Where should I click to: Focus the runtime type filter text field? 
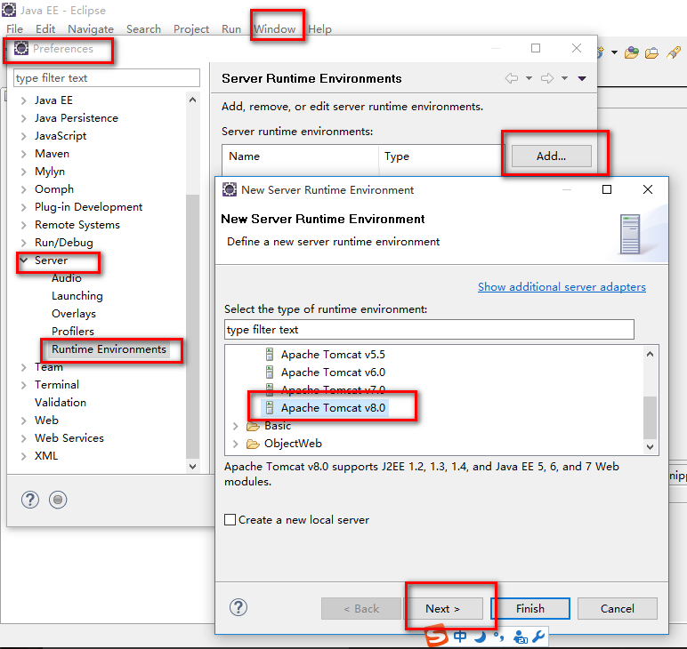coord(429,329)
